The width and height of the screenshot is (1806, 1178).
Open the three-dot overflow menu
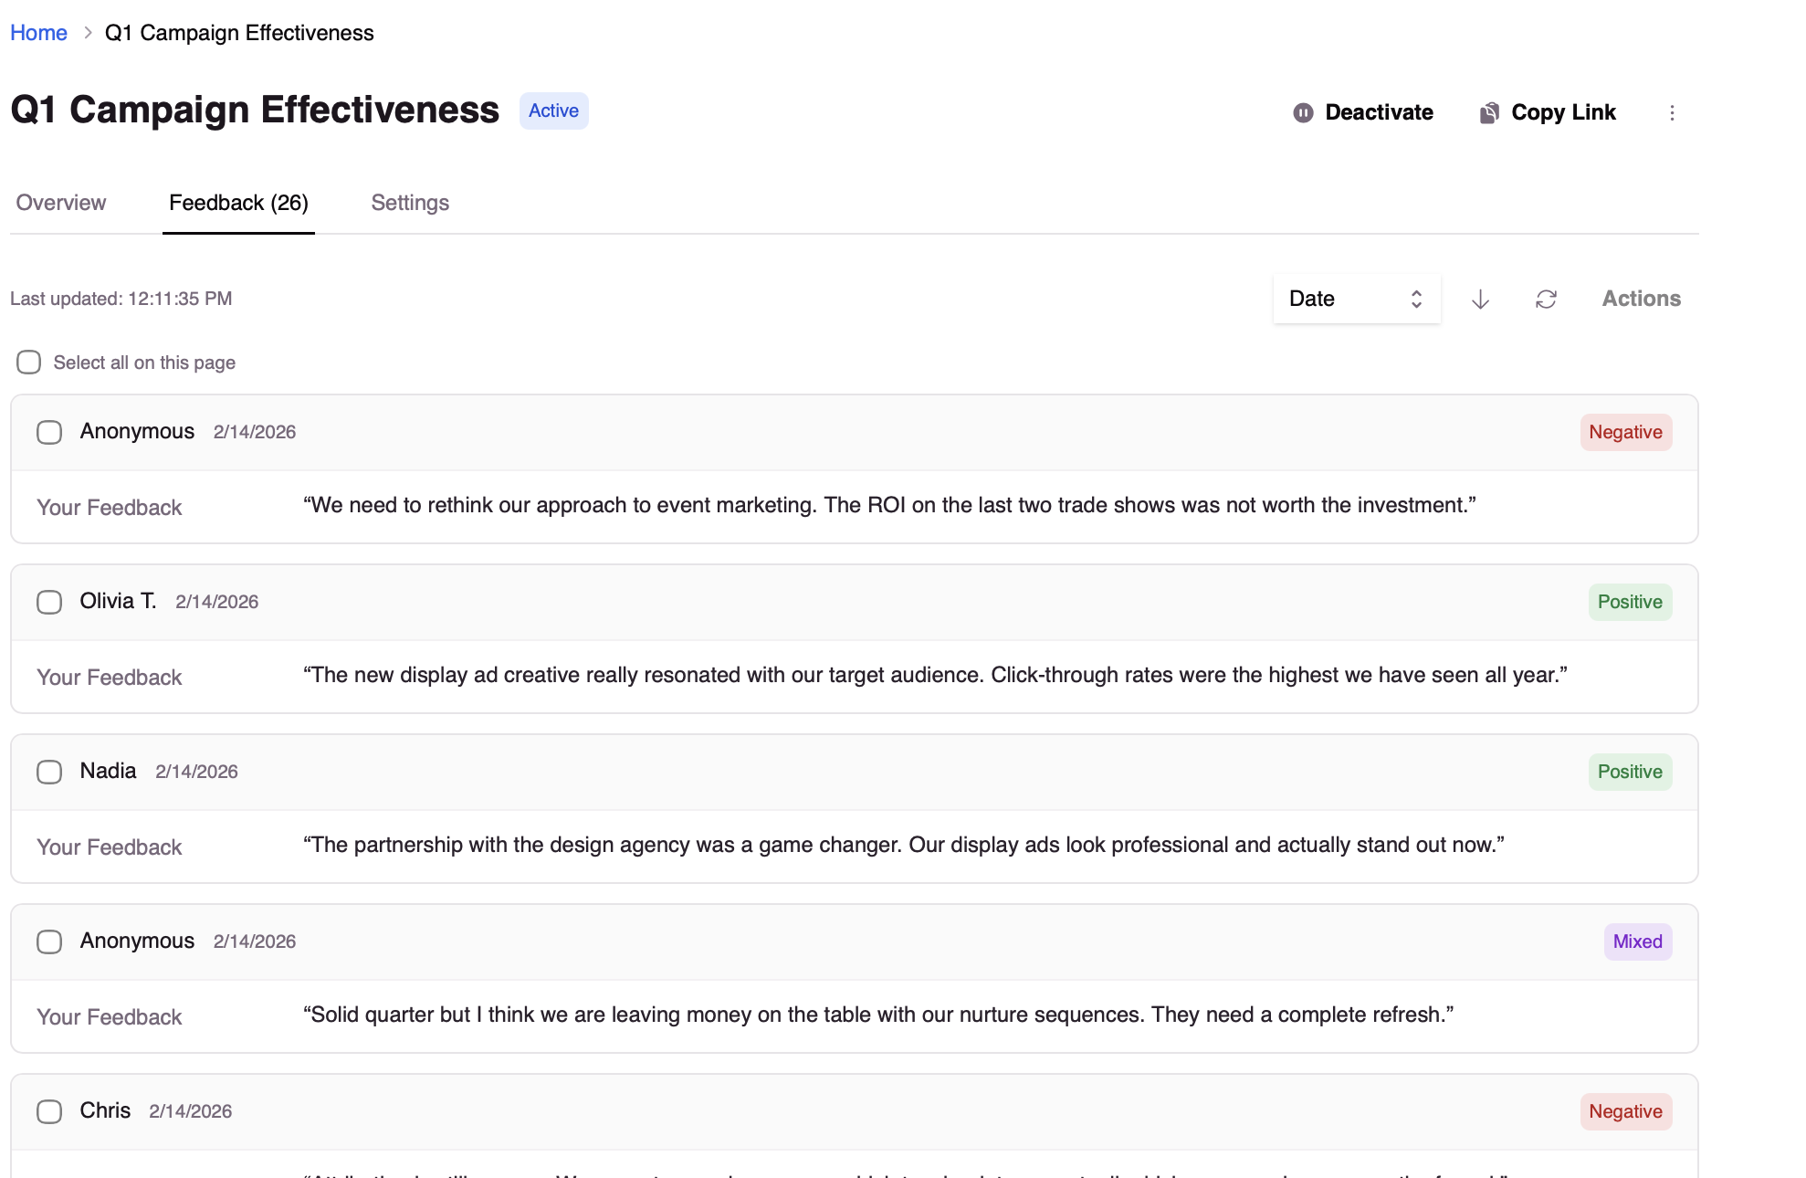tap(1673, 112)
